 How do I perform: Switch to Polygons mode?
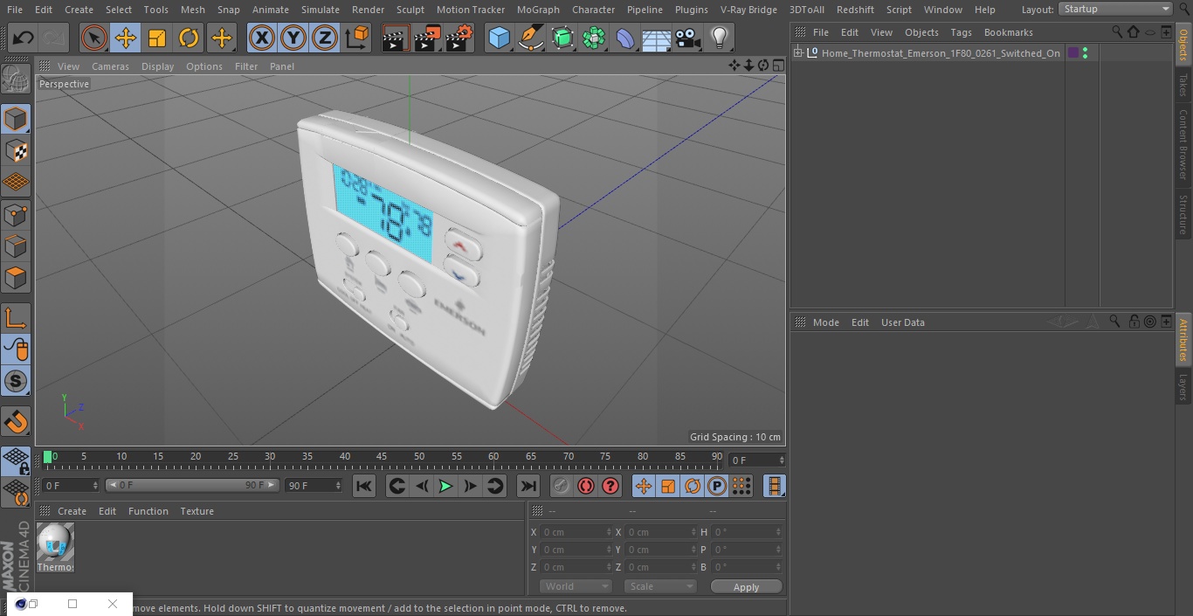[x=16, y=278]
